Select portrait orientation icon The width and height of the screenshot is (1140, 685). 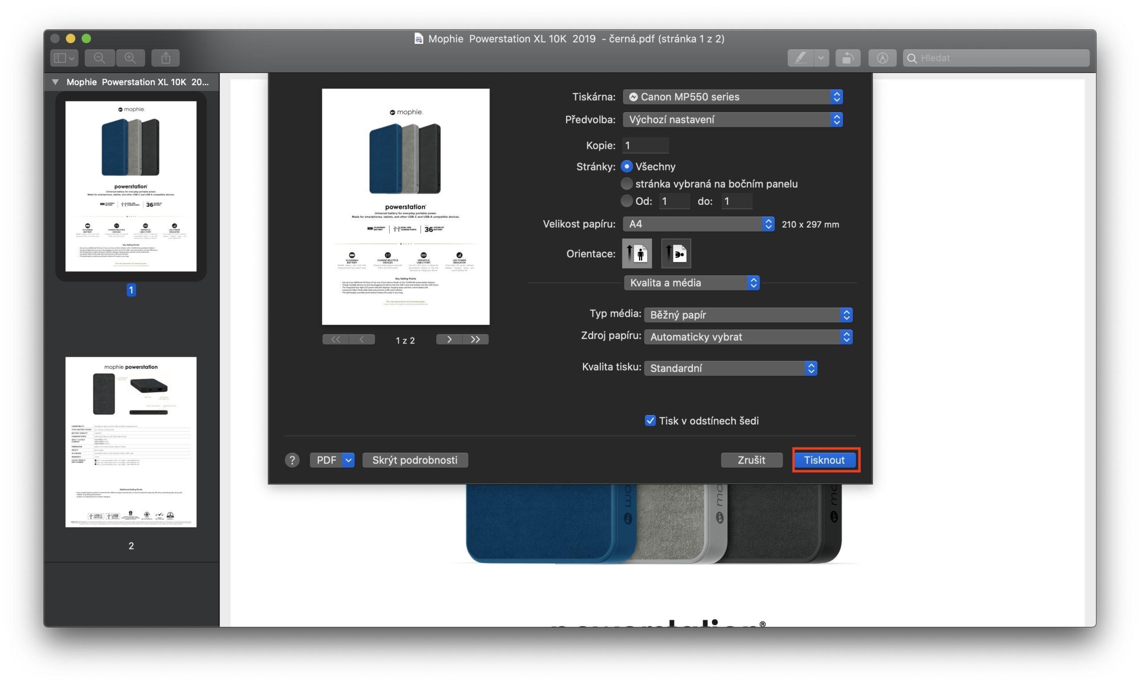coord(637,253)
